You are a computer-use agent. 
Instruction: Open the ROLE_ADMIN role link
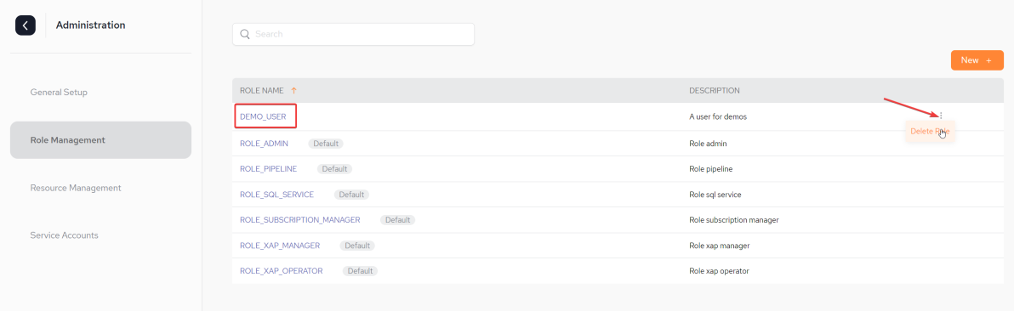coord(264,143)
